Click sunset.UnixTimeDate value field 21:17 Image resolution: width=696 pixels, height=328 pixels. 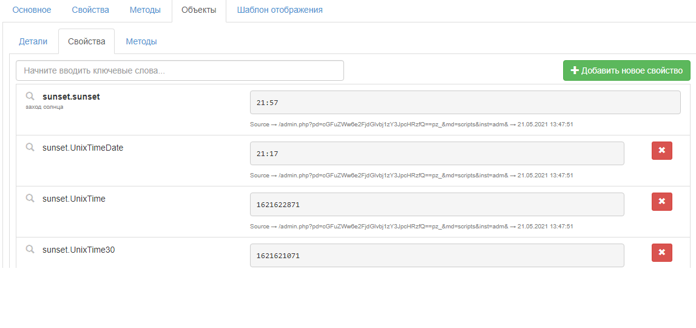click(437, 153)
